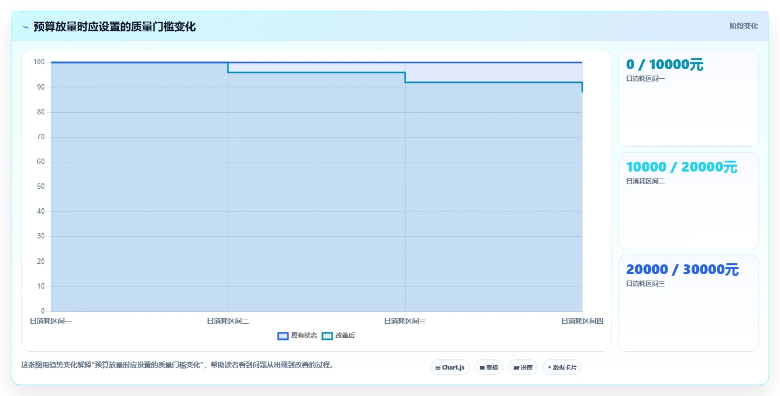Select the 数据卡片 chip
Image resolution: width=780 pixels, height=396 pixels.
pos(562,367)
